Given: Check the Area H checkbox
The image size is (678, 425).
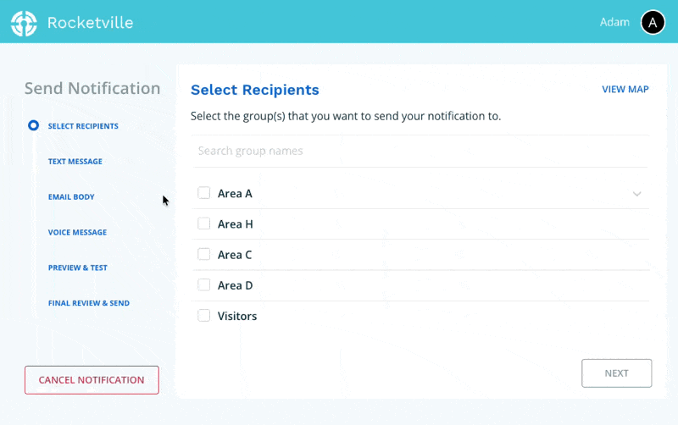Looking at the screenshot, I should click(x=204, y=224).
